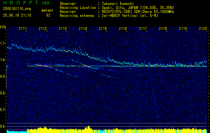Click the meteor count 62
This screenshot has width=210, height=133.
(48, 15)
